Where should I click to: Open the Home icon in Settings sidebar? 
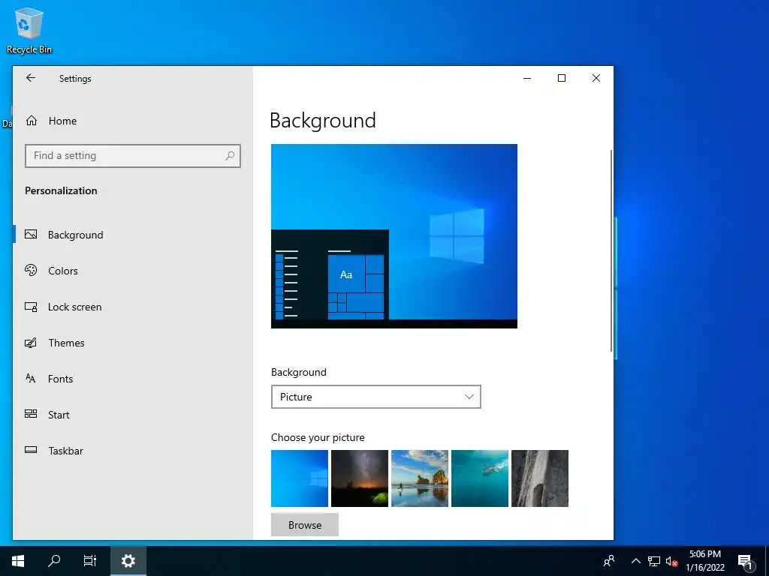[32, 121]
